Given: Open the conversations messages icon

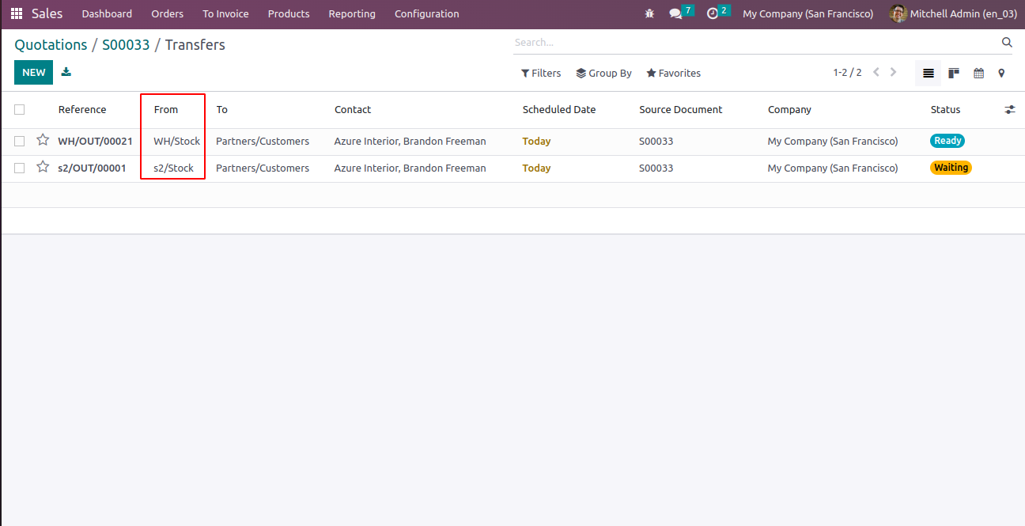Looking at the screenshot, I should pos(675,14).
